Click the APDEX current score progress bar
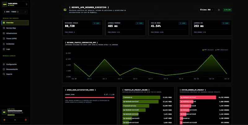The image size is (248, 125). (x=90, y=97)
